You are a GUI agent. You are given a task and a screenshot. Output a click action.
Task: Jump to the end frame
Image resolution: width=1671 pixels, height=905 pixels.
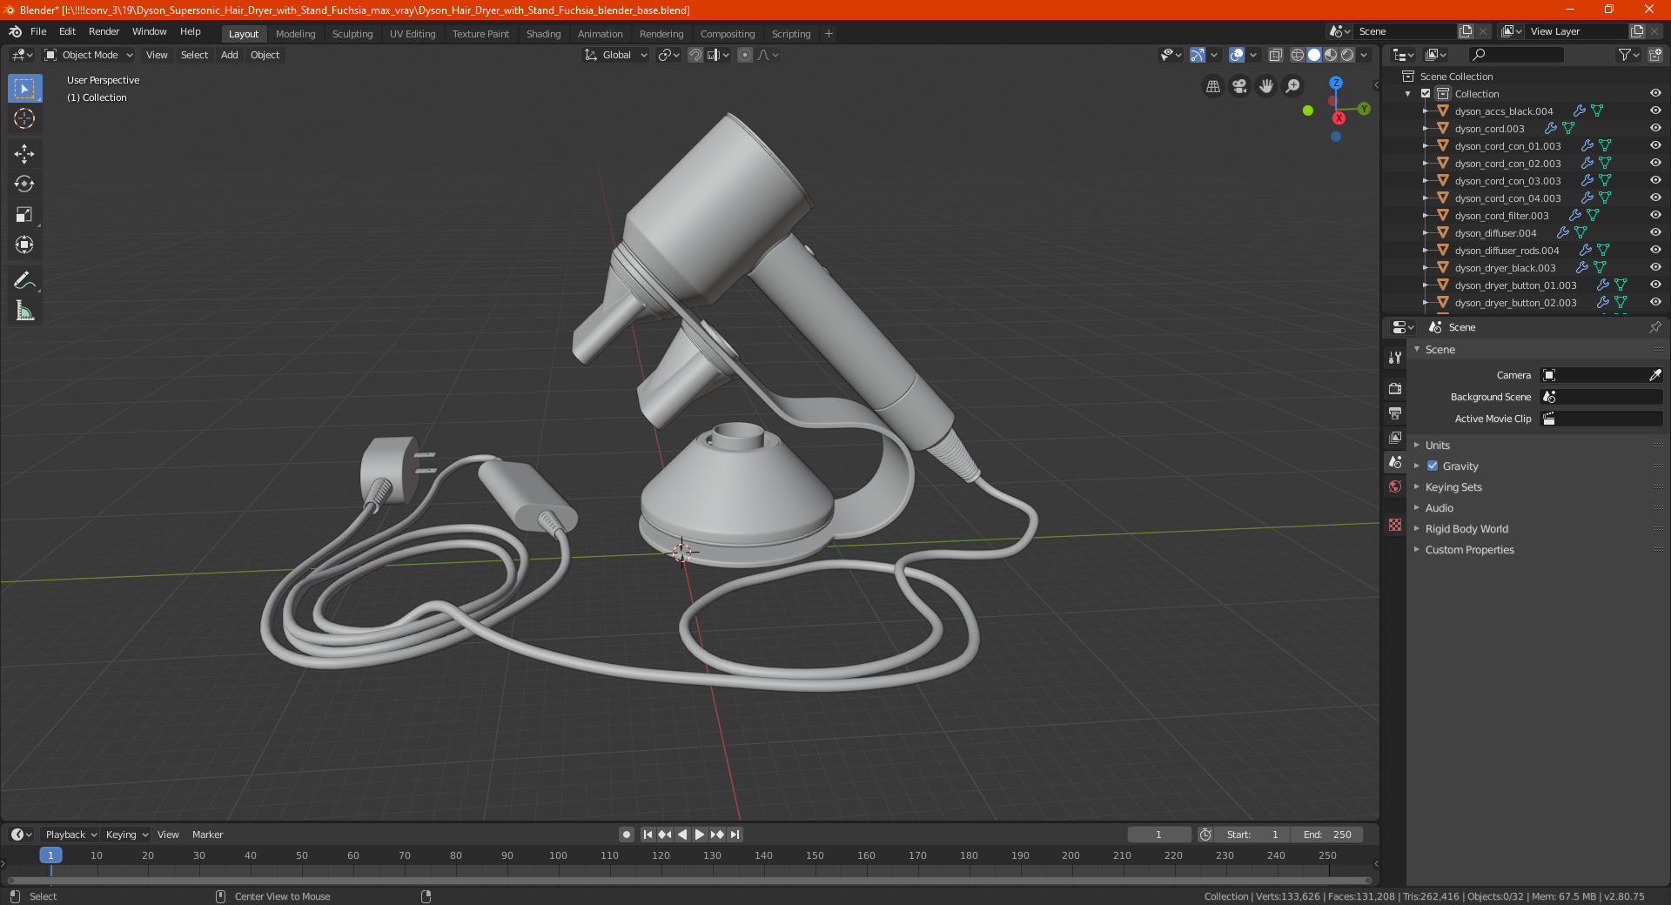tap(735, 835)
